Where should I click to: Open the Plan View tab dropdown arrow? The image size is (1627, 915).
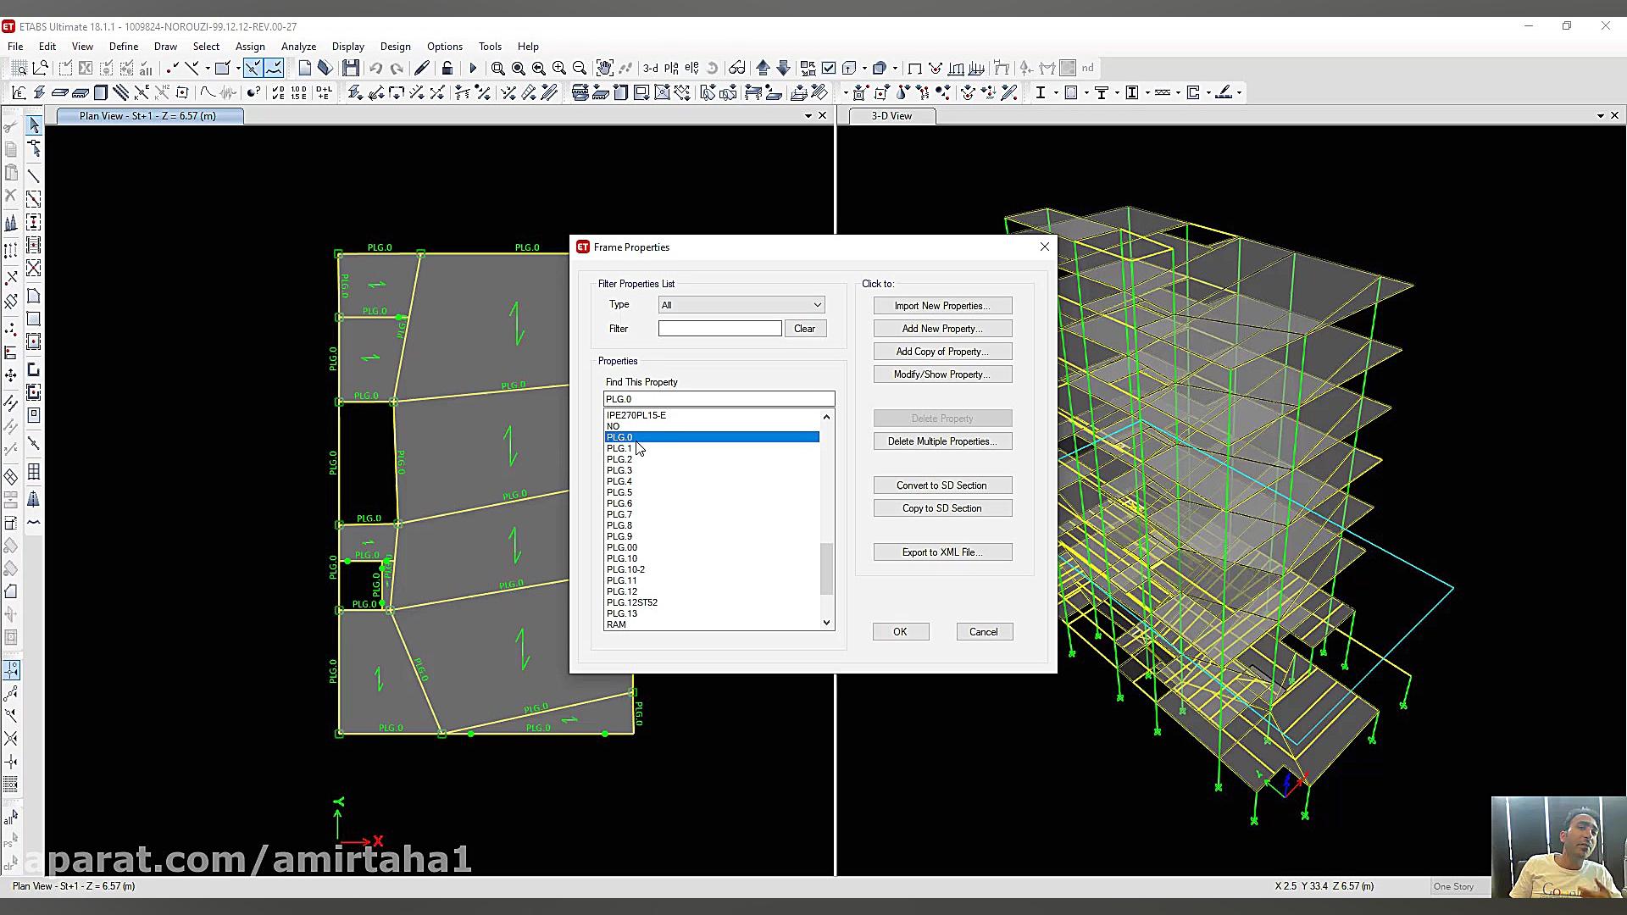point(808,116)
